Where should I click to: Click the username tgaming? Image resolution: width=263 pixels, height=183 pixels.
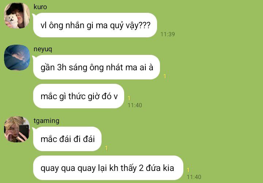click(46, 121)
